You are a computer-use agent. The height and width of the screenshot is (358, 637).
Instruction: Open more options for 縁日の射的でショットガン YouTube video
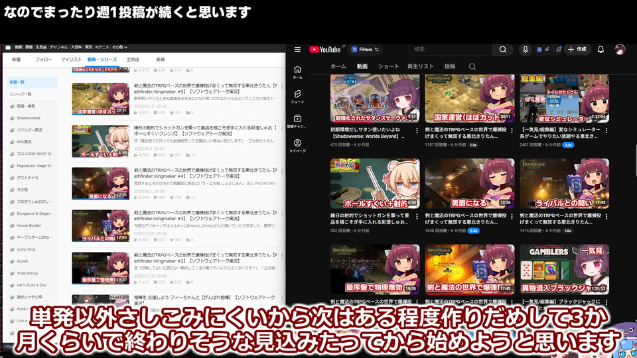[x=417, y=217]
